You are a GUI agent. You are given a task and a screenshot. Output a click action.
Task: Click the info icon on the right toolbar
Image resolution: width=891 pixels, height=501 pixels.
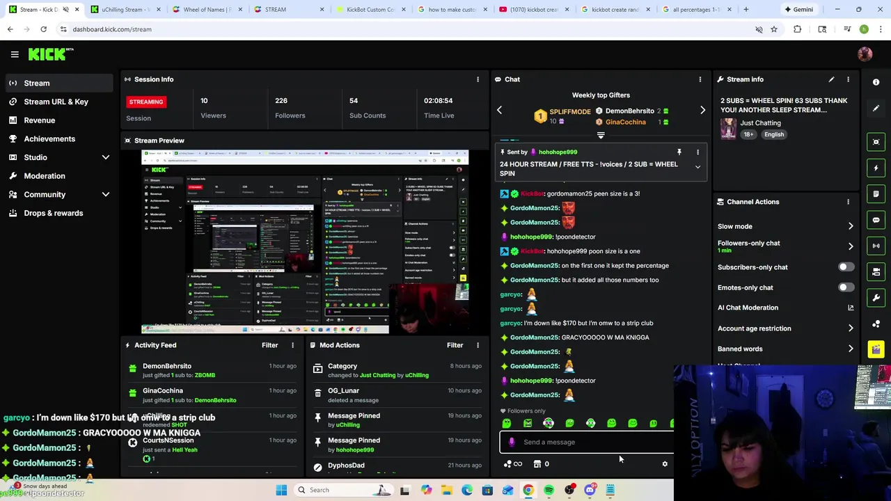(x=876, y=82)
